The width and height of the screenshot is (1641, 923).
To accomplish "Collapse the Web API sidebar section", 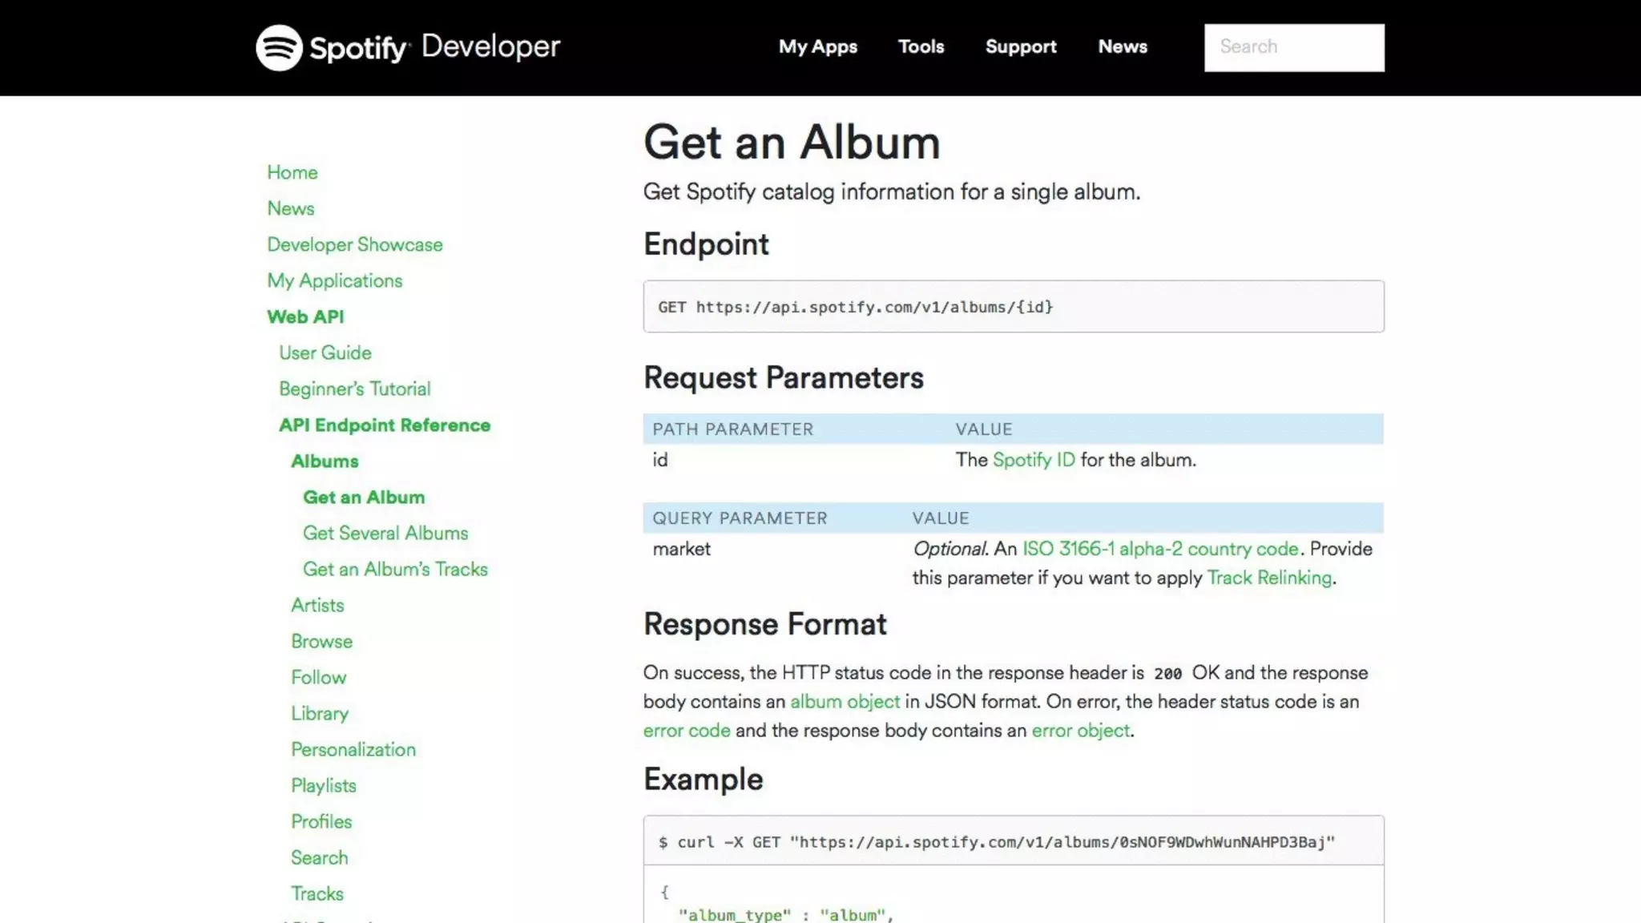I will 304,316.
